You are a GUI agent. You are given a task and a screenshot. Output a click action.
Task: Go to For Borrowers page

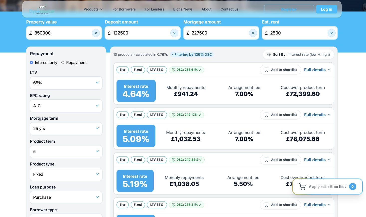124,9
